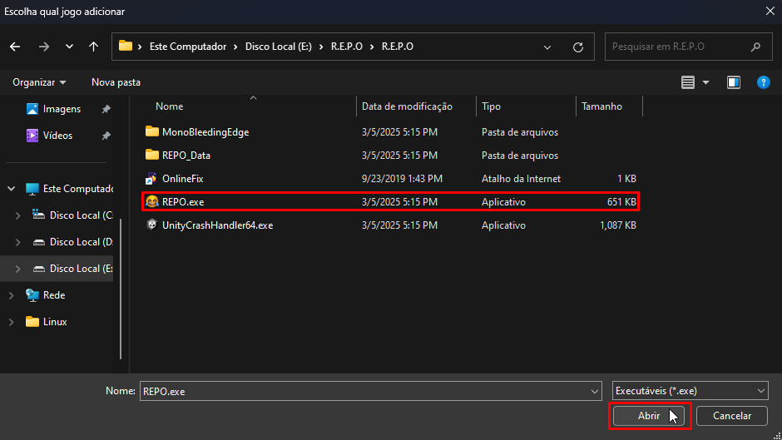This screenshot has width=782, height=440.
Task: Click the Up one level arrow
Action: point(93,47)
